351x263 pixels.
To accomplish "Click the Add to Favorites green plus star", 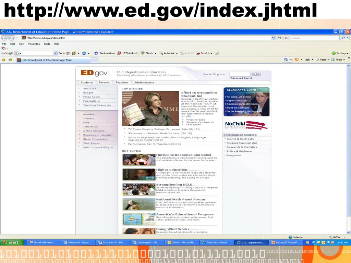I will point(10,60).
